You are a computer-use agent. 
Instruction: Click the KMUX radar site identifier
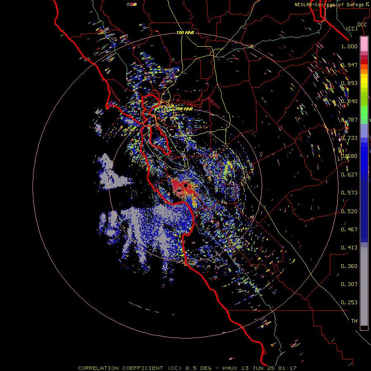click(x=231, y=368)
